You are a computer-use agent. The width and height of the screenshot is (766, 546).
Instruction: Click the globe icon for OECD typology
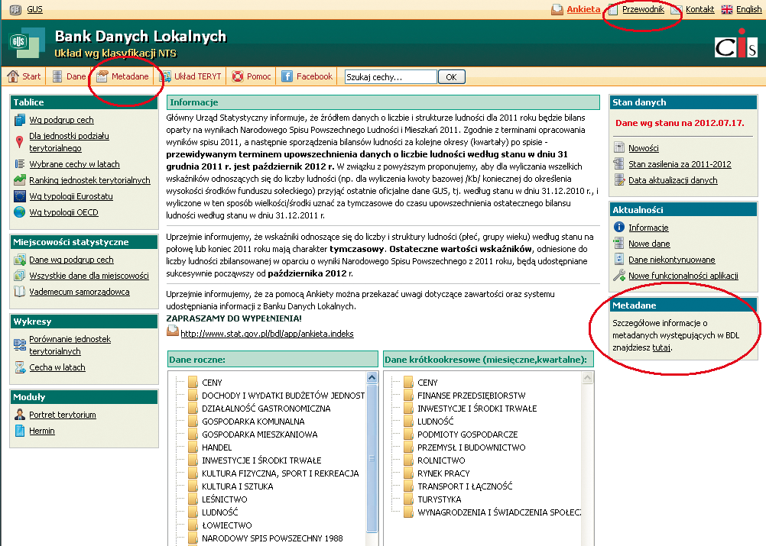coord(20,212)
